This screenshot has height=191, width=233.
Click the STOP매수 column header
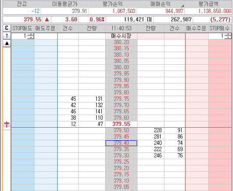coord(220,28)
